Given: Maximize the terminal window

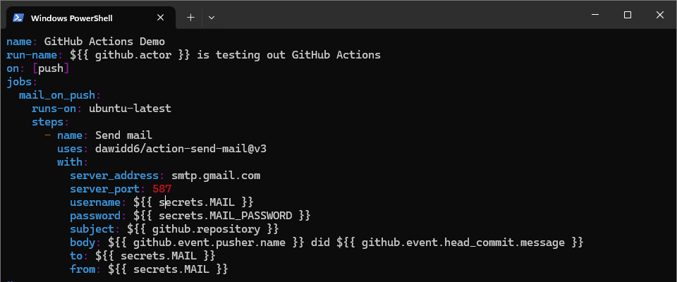Looking at the screenshot, I should coord(628,15).
